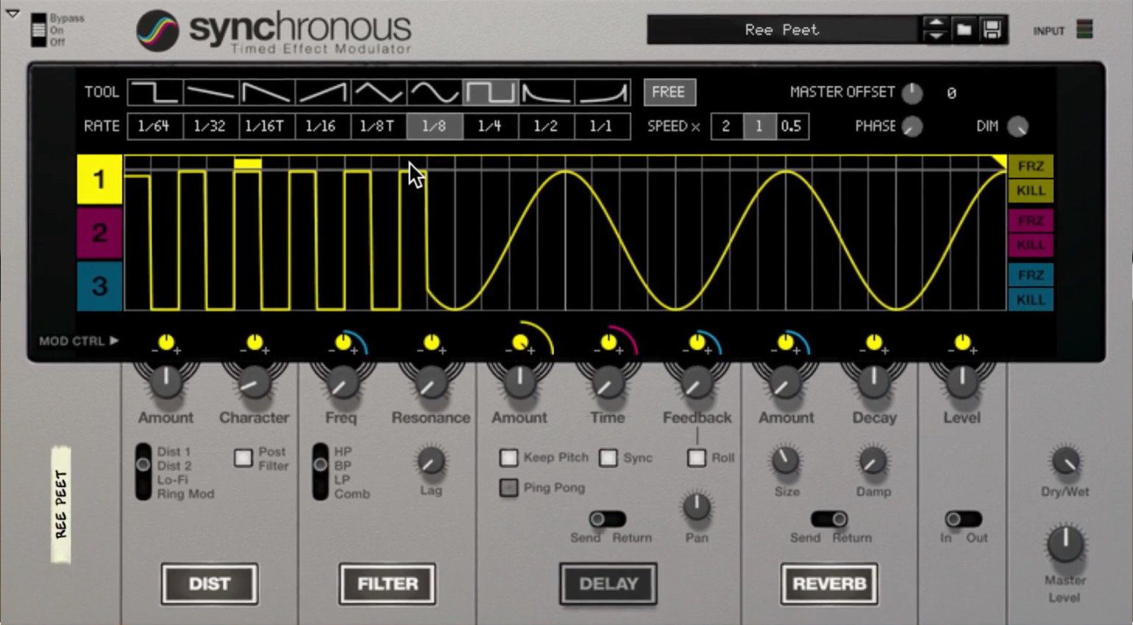1133x625 pixels.
Task: Flip the delay Send/Return switch
Action: (x=608, y=519)
